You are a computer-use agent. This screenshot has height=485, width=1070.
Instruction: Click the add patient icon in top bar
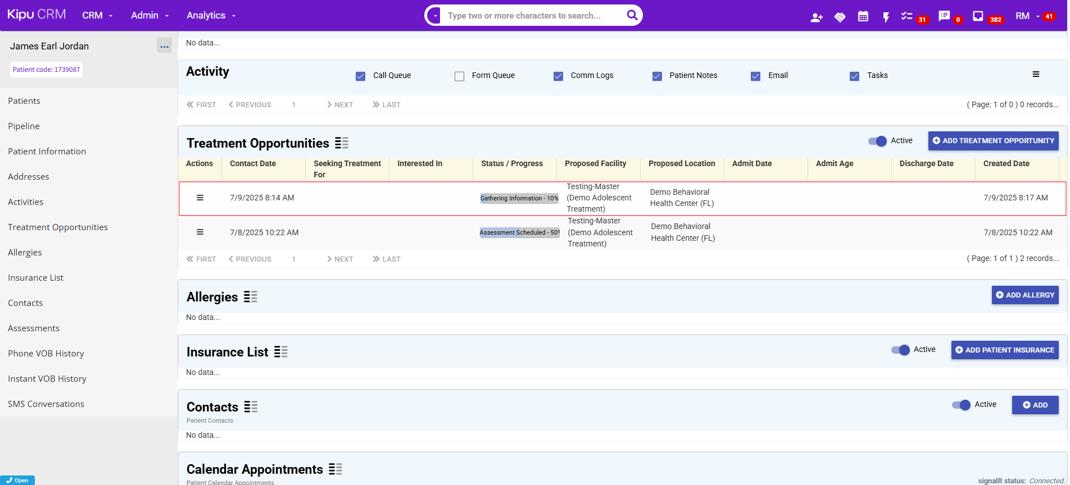tap(816, 17)
